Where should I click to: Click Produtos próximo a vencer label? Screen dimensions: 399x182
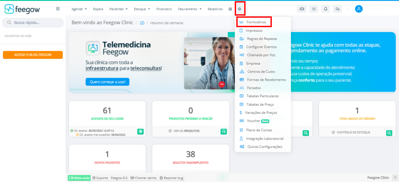191,119
